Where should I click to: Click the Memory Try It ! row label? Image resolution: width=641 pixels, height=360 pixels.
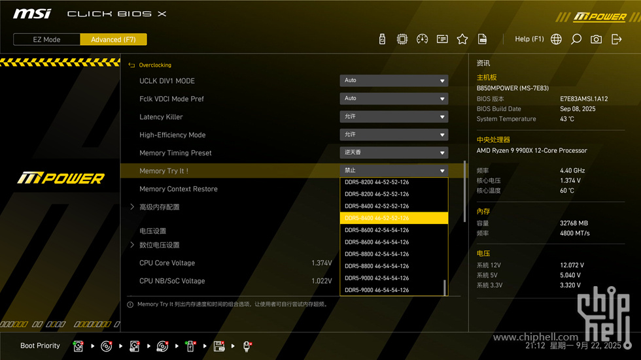pos(164,171)
